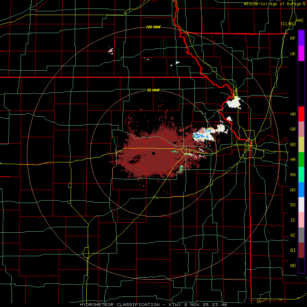Image resolution: width=307 pixels, height=307 pixels.
Task: Click the "GR" legend label
Action: point(293,129)
